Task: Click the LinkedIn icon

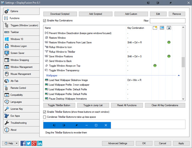Action: coord(40,143)
